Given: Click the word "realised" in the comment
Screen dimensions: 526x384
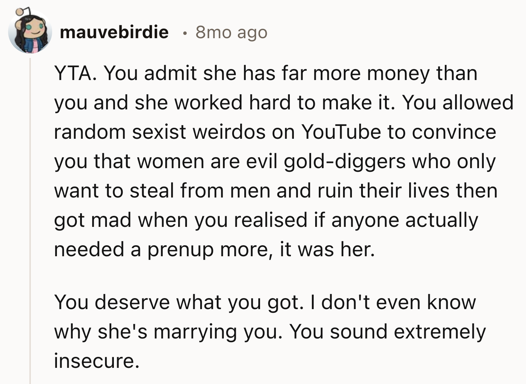Looking at the screenshot, I should coord(270,220).
